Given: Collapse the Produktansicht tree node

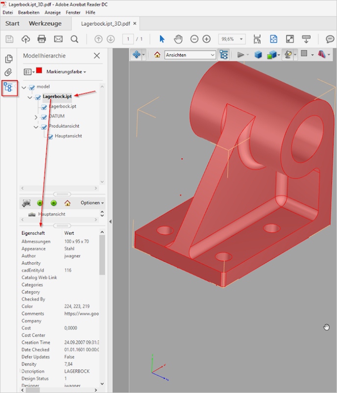Looking at the screenshot, I should click(x=36, y=127).
